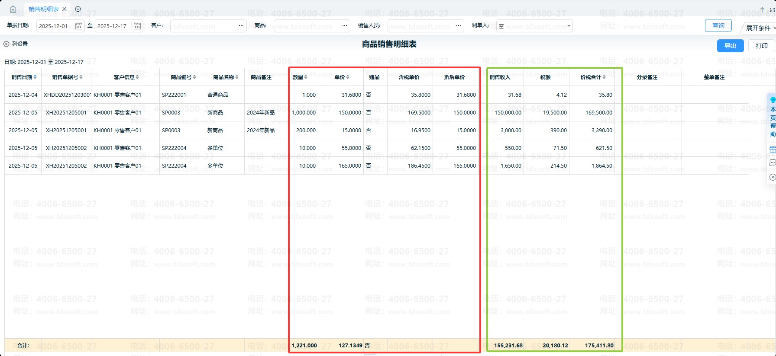Open the 客户 selector ellipsis
776x356 pixels.
[x=241, y=26]
